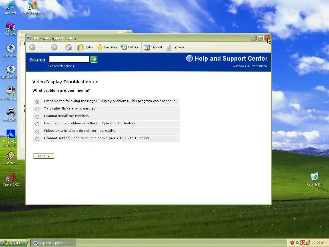This screenshot has width=329, height=247.
Task: Click the Help and Support taskbar button
Action: click(x=53, y=243)
